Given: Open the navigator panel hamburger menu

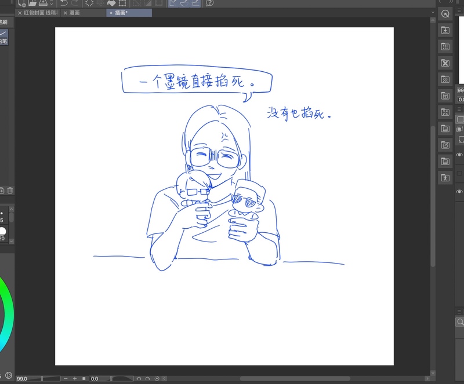Looking at the screenshot, I should (459, 10).
